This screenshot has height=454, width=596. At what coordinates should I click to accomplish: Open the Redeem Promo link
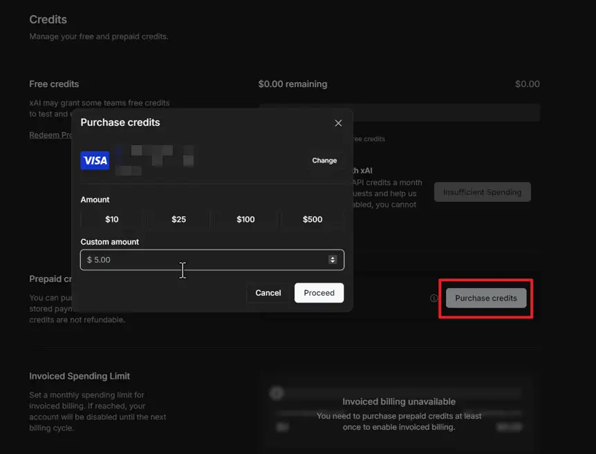[50, 134]
